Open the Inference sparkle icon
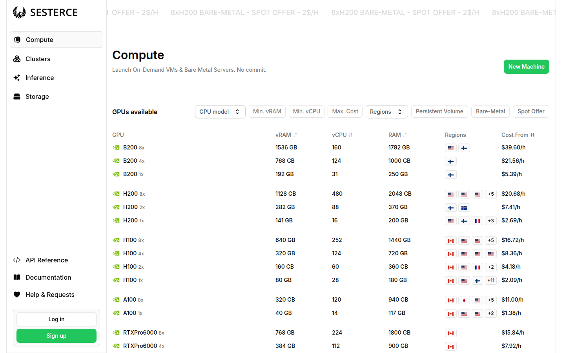Screen dimensions: 565x353 (x=17, y=78)
